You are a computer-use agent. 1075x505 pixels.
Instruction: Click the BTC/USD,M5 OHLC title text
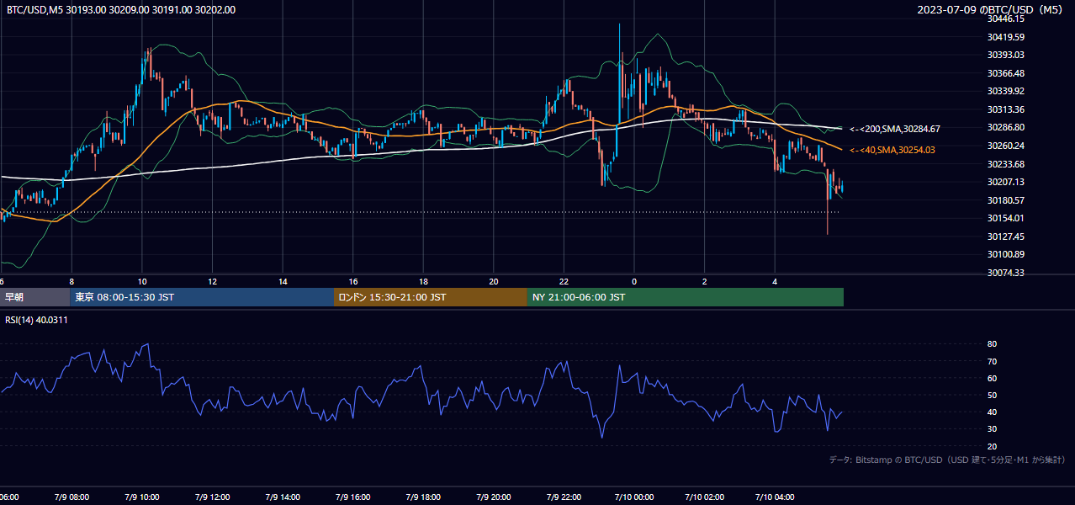121,10
